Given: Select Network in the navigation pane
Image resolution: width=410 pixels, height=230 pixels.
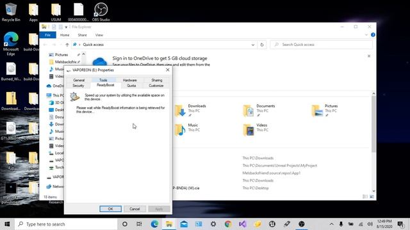Looking at the screenshot, I should [x=55, y=187].
